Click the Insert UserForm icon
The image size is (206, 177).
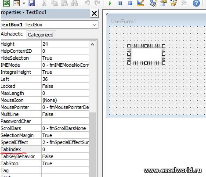[x=17, y=3]
